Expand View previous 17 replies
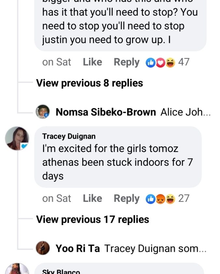Image resolution: width=220 pixels, height=274 pixels. point(93,220)
